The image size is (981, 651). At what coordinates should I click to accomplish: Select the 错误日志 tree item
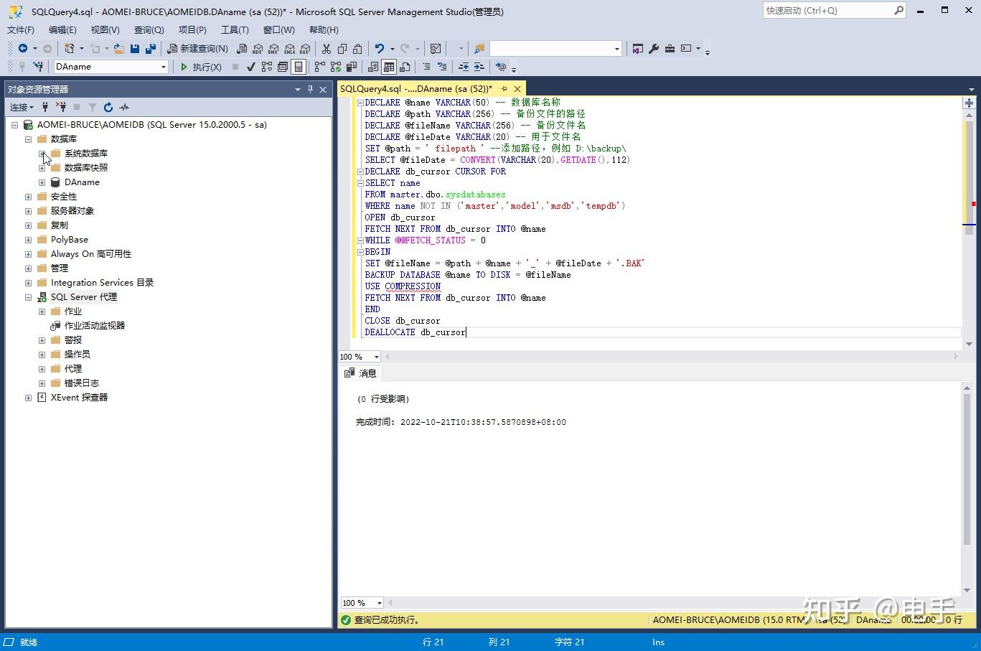(x=82, y=383)
